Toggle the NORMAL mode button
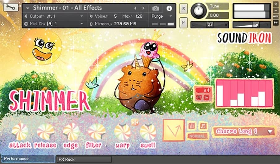The height and width of the screenshot is (164, 280). 198,136
